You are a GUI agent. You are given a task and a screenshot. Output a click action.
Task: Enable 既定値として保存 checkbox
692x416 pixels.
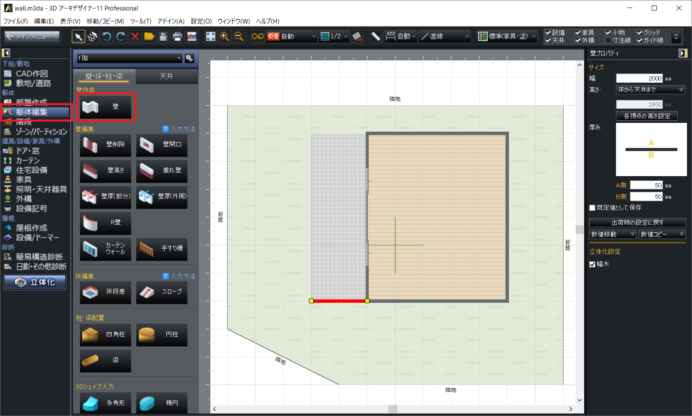click(x=592, y=208)
